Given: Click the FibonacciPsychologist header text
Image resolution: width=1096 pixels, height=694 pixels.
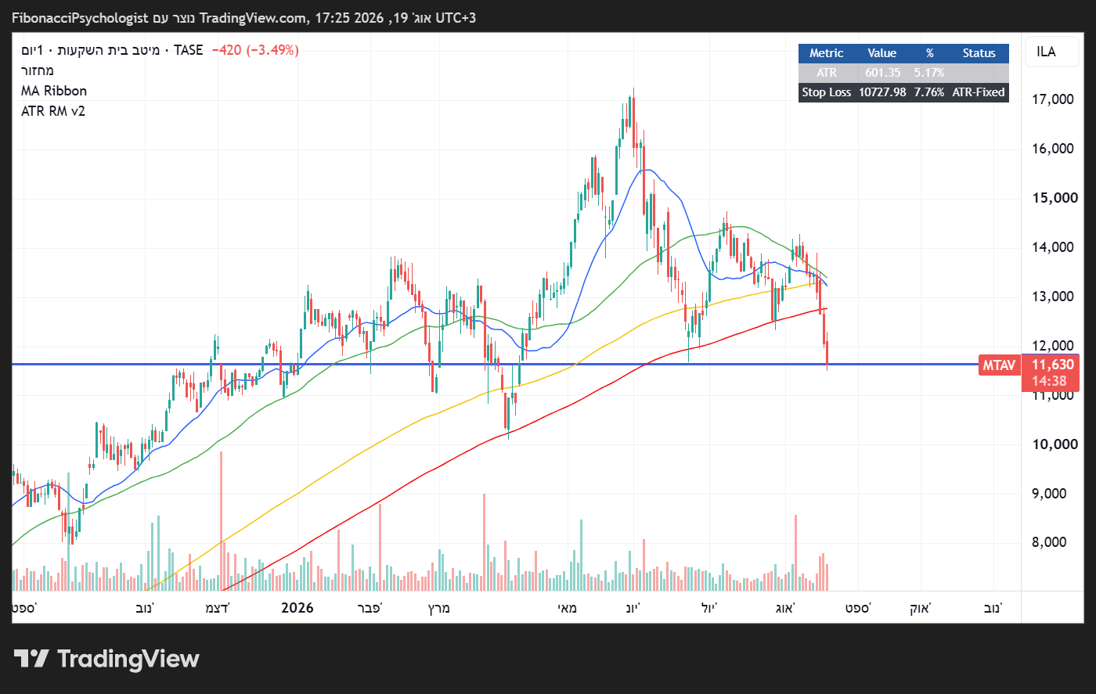Looking at the screenshot, I should click(x=80, y=17).
